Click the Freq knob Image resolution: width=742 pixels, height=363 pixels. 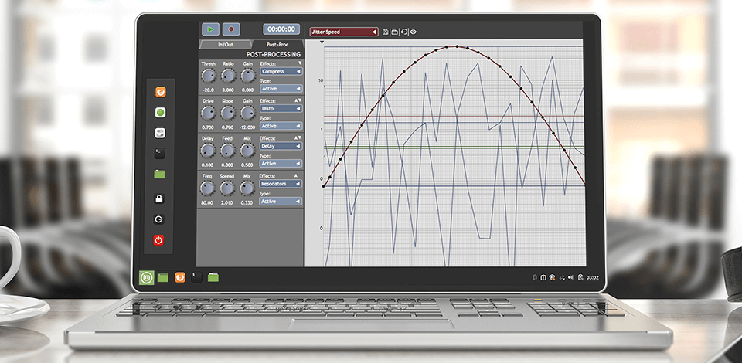(208, 188)
